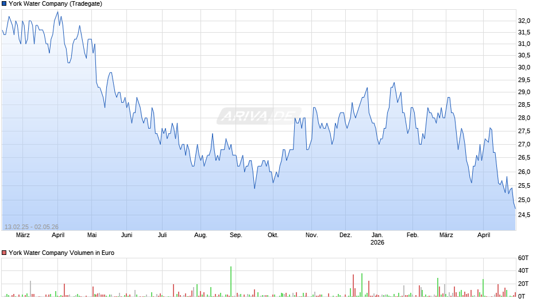Click the '0T' volume axis value
This screenshot has width=540, height=302.
pos(522,296)
